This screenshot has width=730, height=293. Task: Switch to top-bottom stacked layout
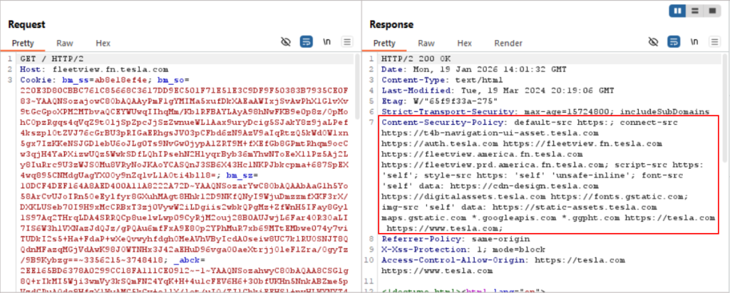point(696,11)
